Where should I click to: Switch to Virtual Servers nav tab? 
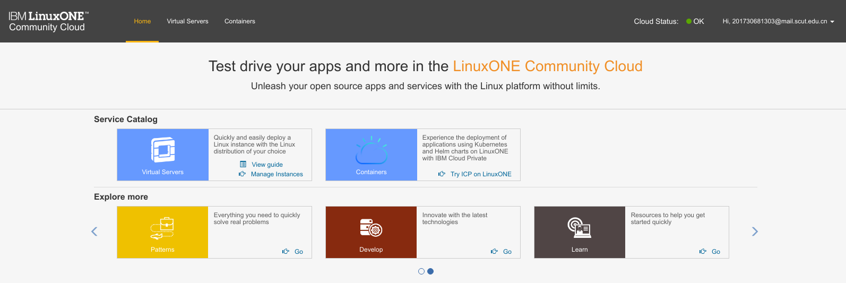187,21
